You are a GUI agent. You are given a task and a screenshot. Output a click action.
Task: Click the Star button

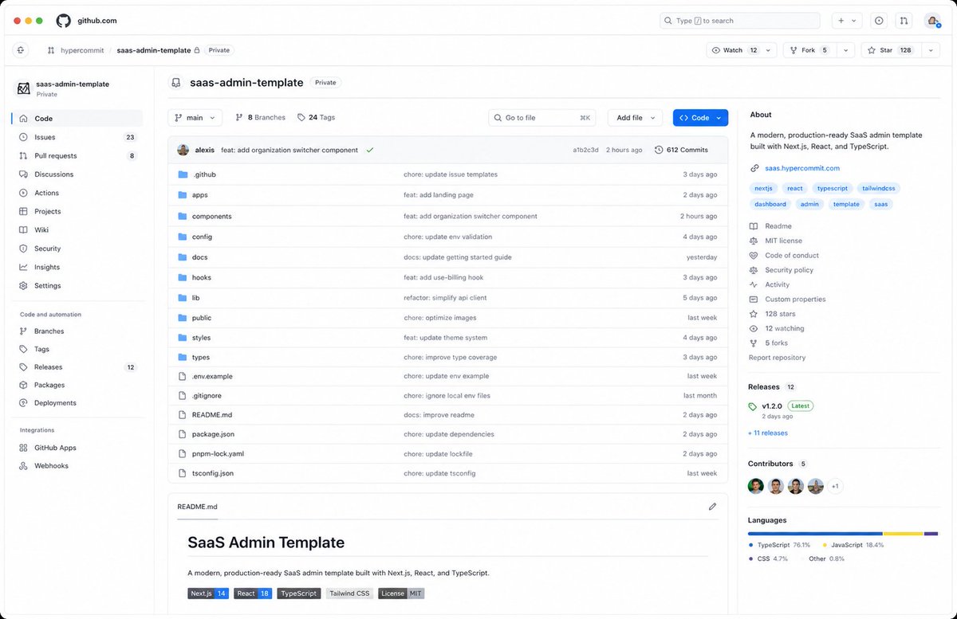coord(892,50)
